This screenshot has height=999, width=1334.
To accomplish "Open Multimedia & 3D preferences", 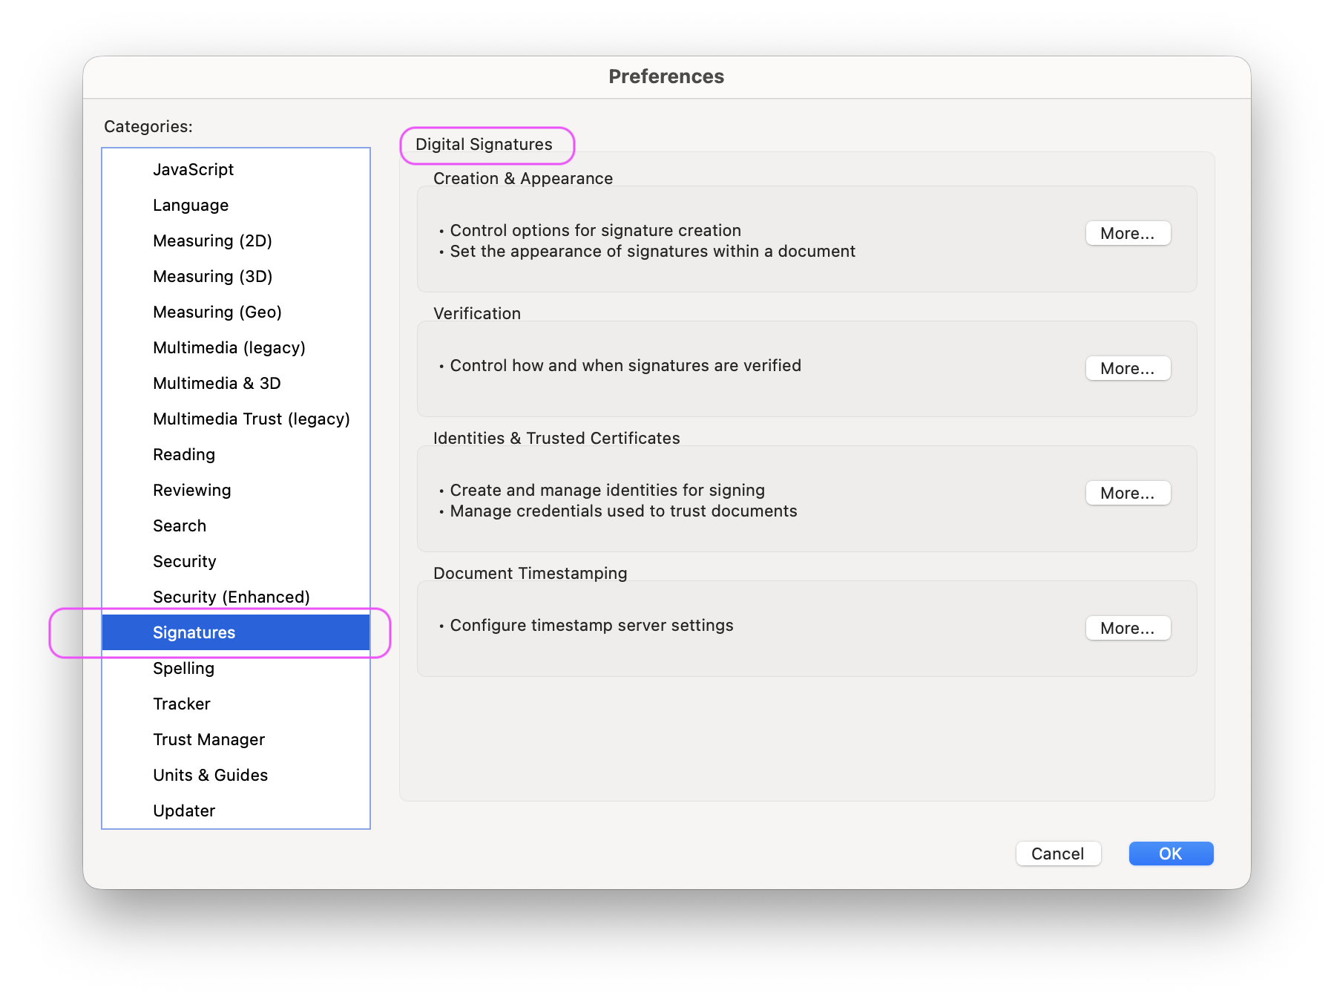I will [x=217, y=383].
